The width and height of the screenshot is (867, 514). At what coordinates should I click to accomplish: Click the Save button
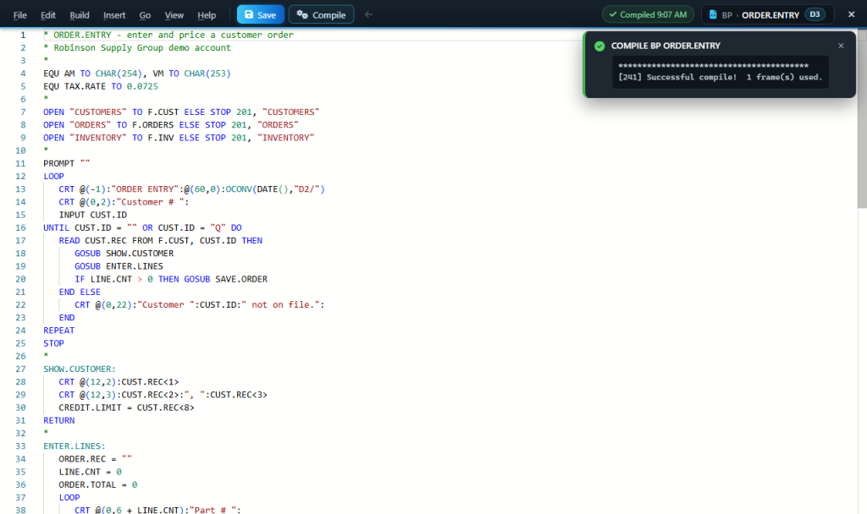click(x=261, y=14)
